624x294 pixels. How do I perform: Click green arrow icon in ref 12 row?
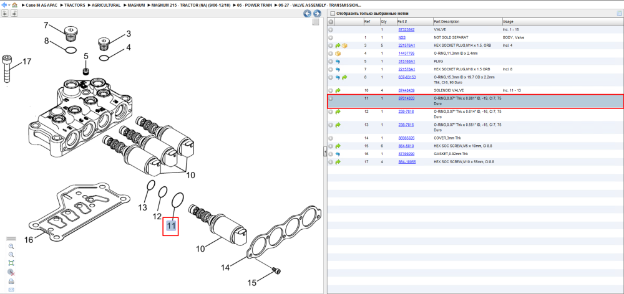coord(338,112)
